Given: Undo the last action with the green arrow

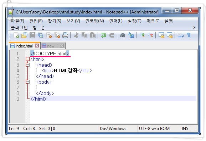Looking at the screenshot, I should pyautogui.click(x=104, y=35).
